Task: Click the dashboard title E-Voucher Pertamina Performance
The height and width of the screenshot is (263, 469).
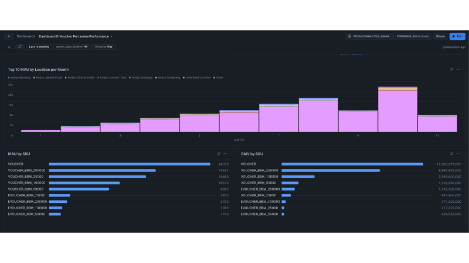Action: point(74,36)
